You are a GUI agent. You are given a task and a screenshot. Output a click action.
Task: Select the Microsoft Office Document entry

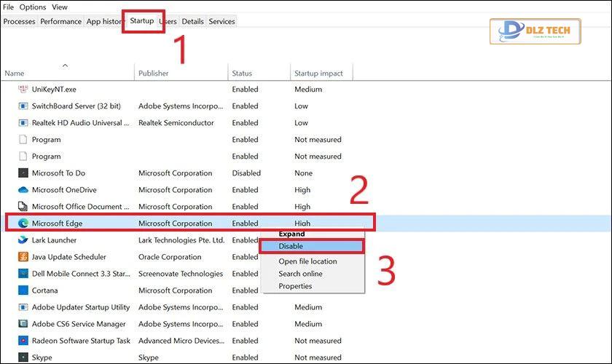(80, 207)
